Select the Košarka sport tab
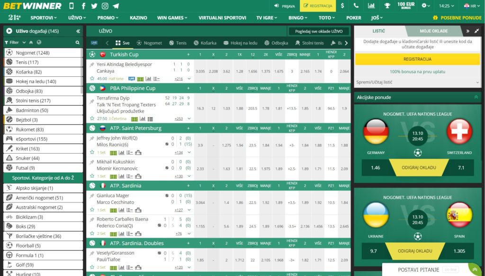The image size is (485, 276). (205, 43)
